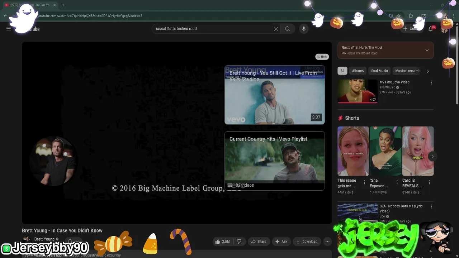Open a new browser tab

point(63,5)
